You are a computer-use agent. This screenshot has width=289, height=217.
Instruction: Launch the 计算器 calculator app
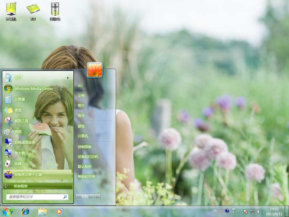[20, 99]
